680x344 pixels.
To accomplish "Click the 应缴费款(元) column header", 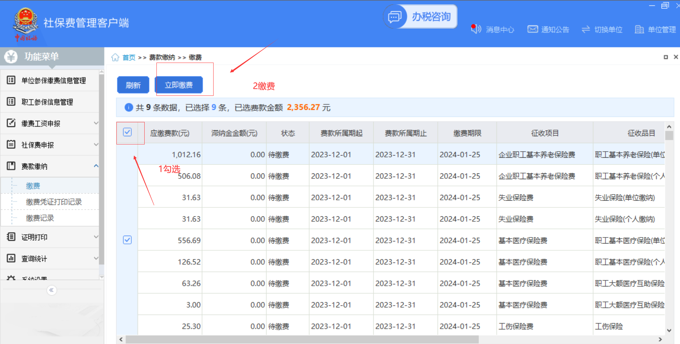I will tap(170, 133).
